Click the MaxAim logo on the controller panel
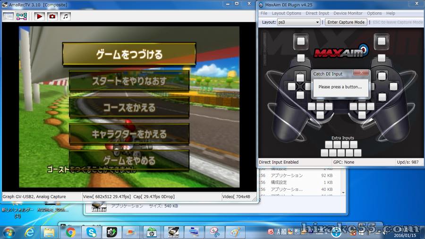Image resolution: width=425 pixels, height=239 pixels. point(341,51)
